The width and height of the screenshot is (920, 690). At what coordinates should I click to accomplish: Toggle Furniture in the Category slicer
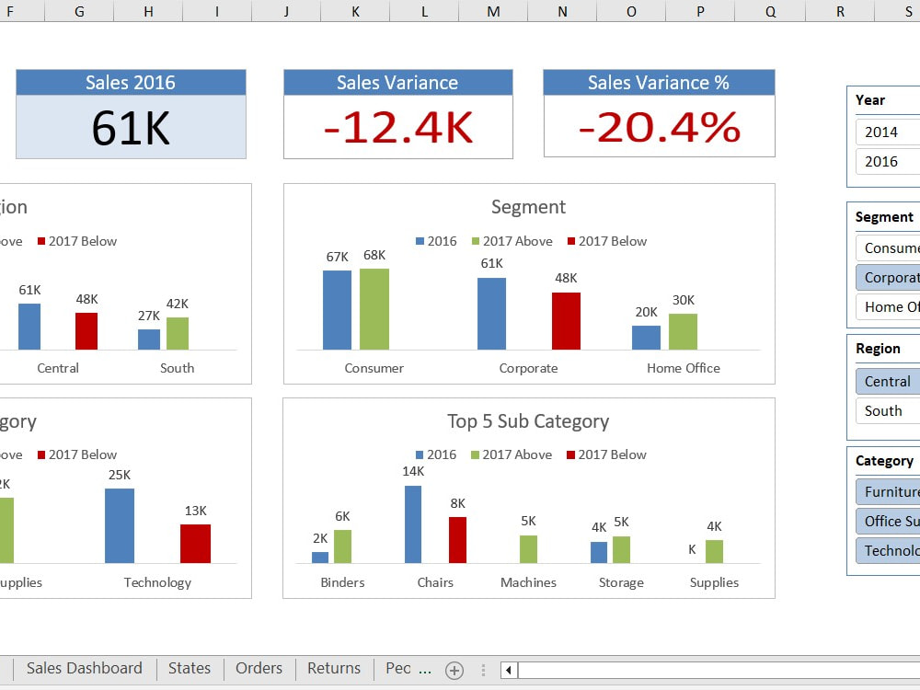coord(888,491)
